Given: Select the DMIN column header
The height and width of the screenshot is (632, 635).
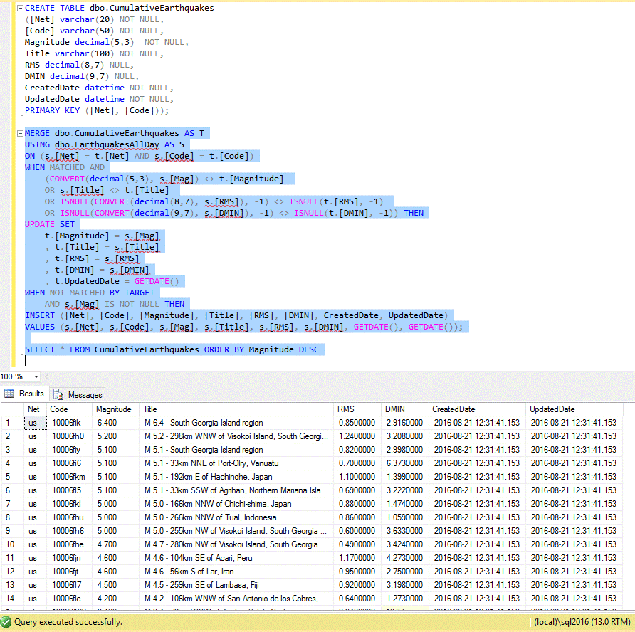Looking at the screenshot, I should point(405,409).
